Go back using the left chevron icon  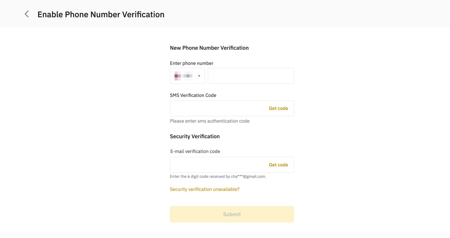tap(27, 14)
